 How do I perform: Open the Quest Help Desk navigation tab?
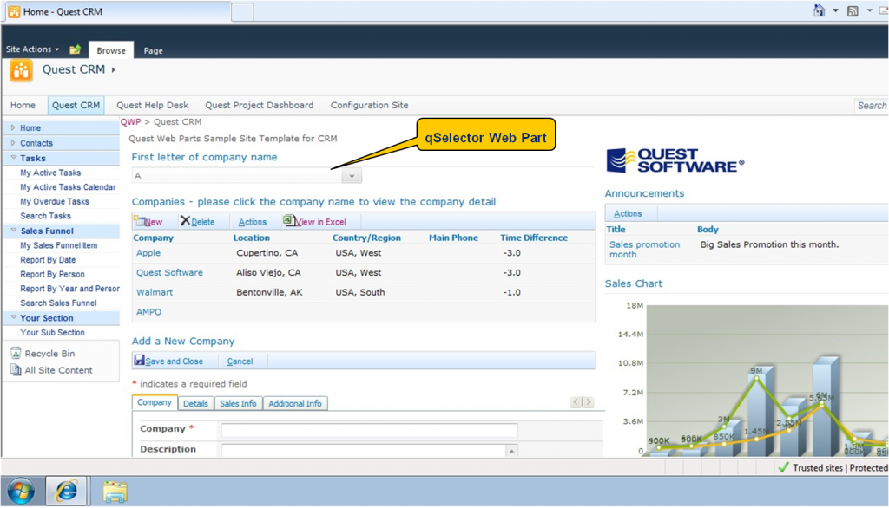[x=153, y=105]
